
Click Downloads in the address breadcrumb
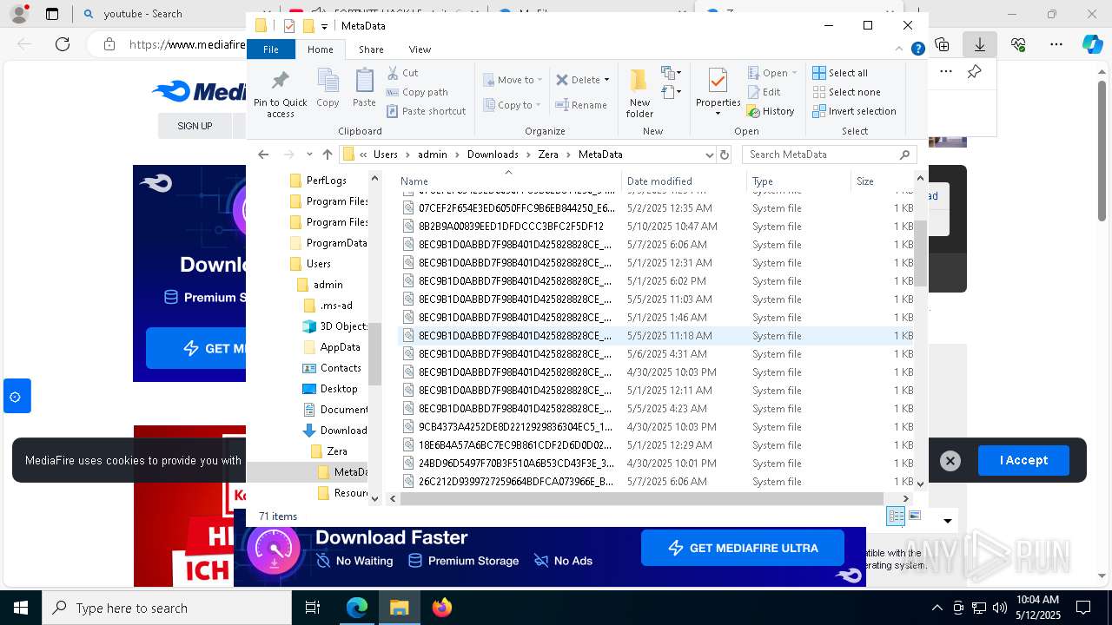click(x=493, y=155)
